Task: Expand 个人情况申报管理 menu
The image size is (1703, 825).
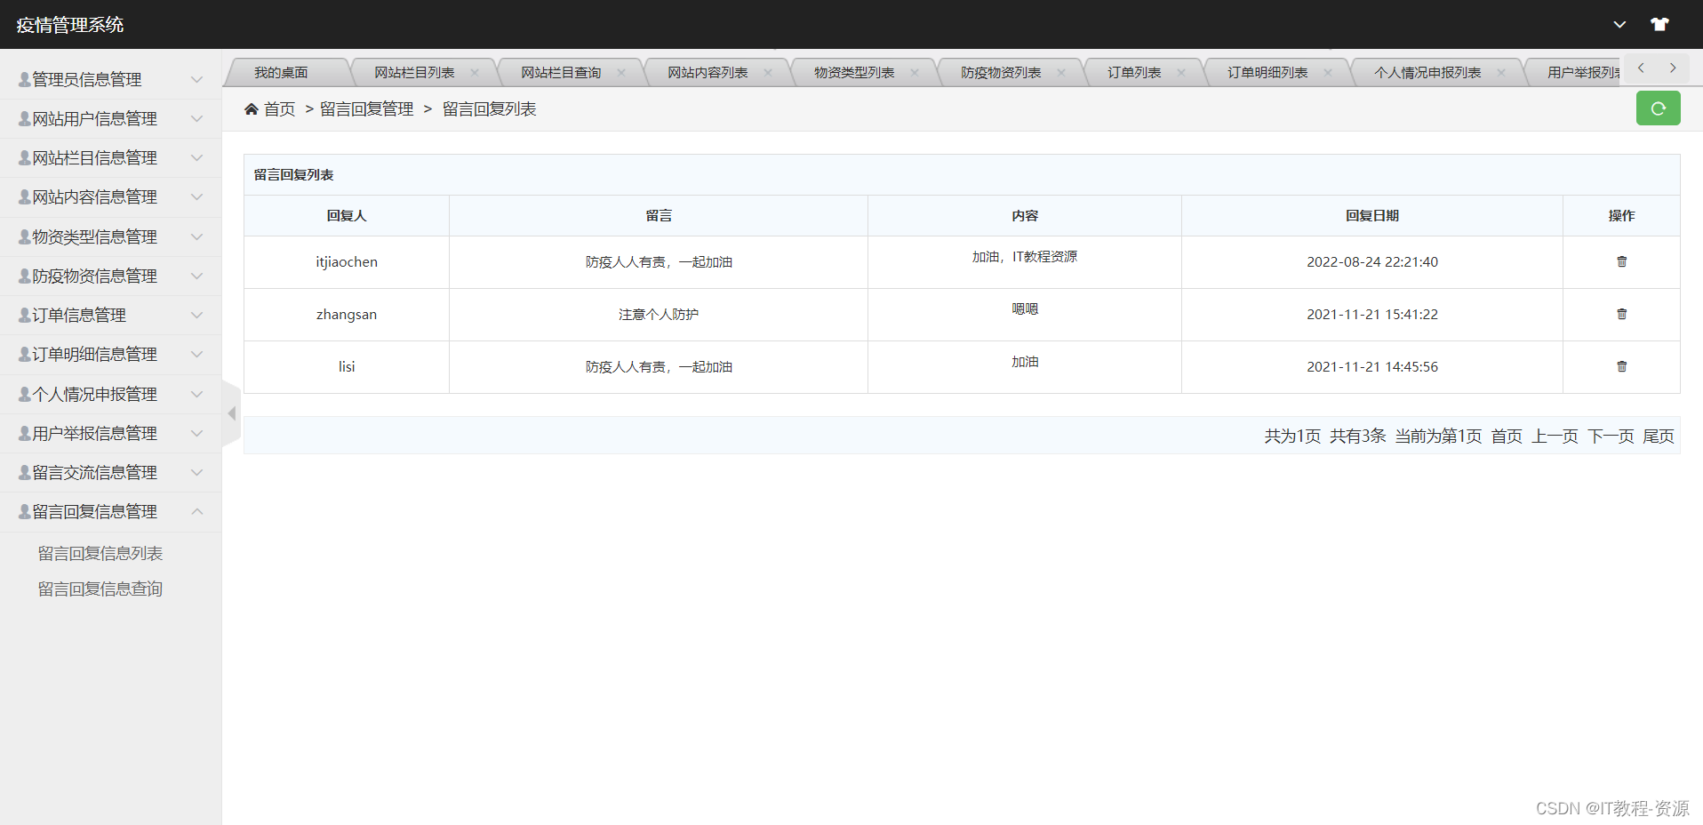Action: (110, 394)
